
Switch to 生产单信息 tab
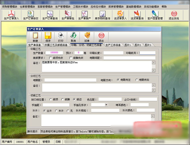(x=34, y=45)
